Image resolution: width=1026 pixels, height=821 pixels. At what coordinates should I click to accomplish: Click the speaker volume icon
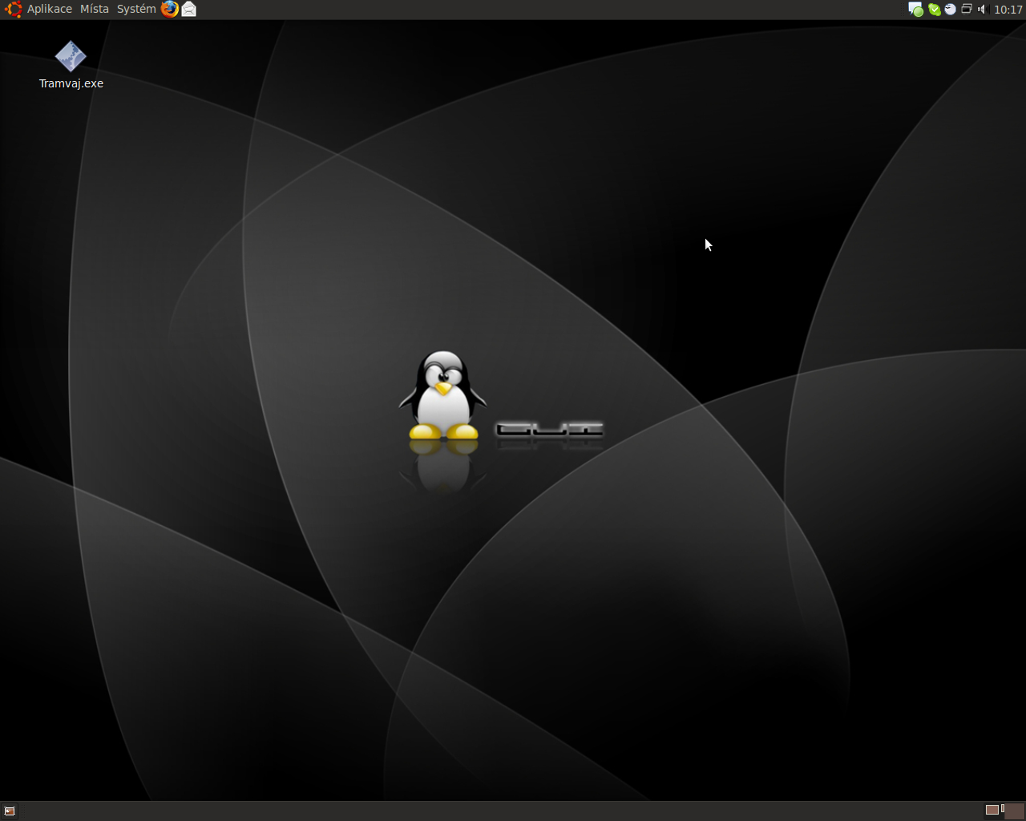click(982, 10)
